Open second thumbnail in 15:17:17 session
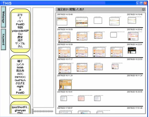The image size is (149, 117). click(x=82, y=68)
